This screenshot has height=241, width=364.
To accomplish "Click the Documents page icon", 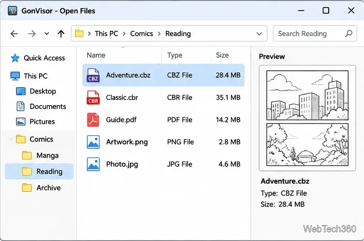I will (x=20, y=107).
